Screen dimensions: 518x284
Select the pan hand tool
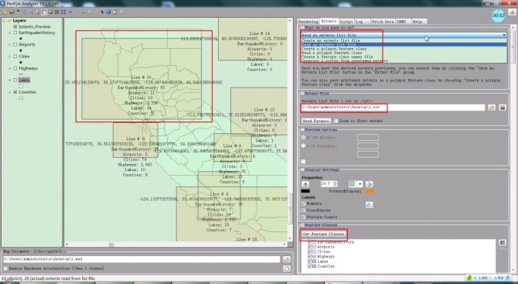44,12
